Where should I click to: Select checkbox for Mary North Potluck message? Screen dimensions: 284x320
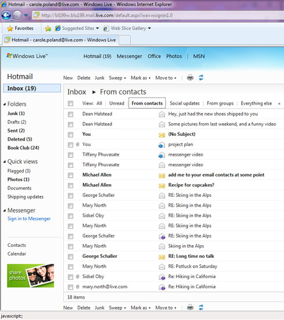click(x=71, y=267)
